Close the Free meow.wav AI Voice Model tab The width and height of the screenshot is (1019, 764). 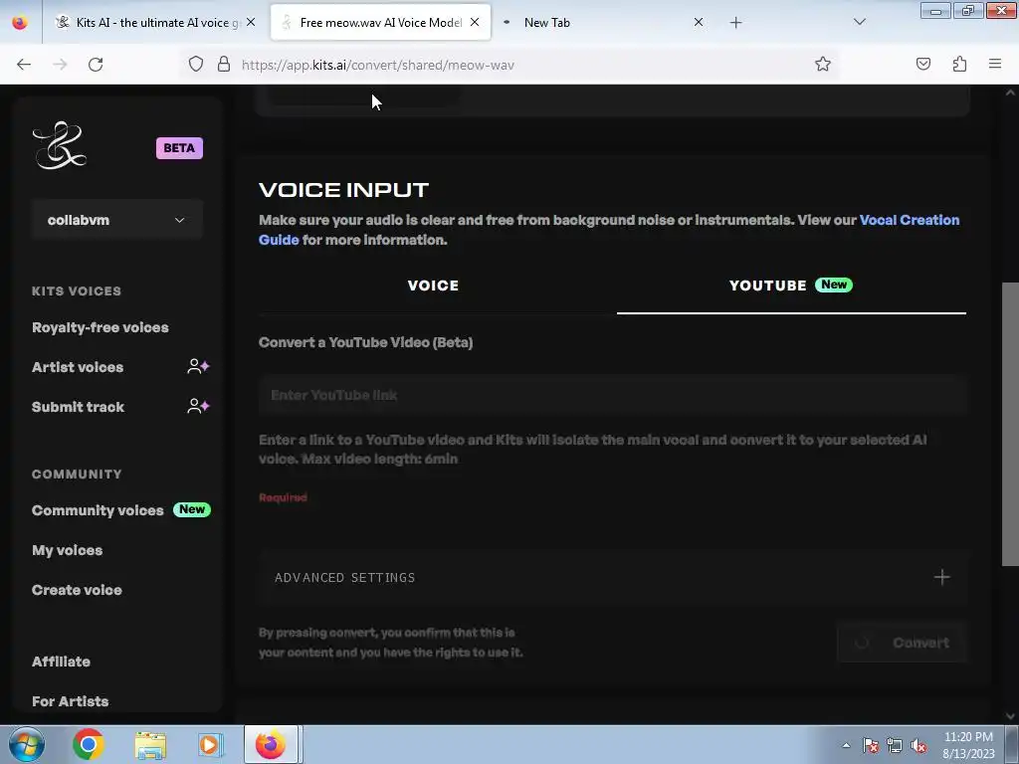point(475,22)
